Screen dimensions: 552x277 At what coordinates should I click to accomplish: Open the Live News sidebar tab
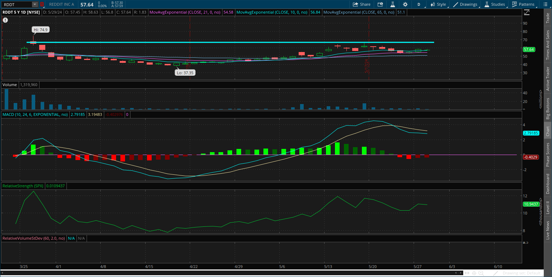pos(548,230)
